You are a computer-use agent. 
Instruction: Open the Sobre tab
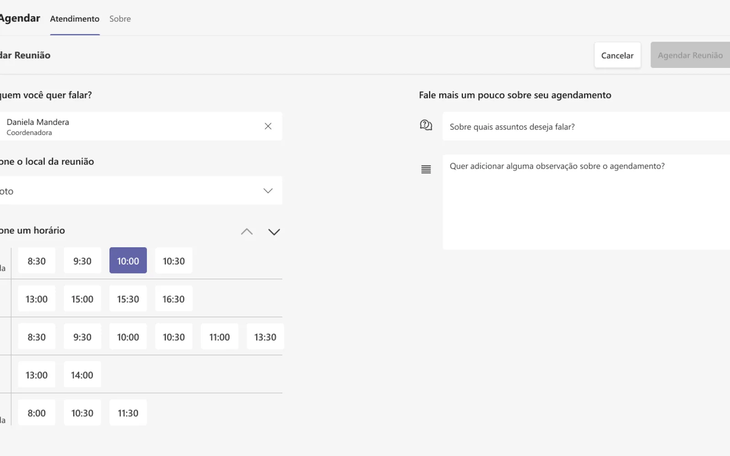(120, 19)
